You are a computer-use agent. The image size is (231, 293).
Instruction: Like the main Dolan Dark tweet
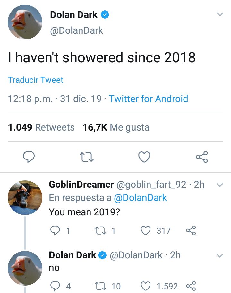pos(144,157)
